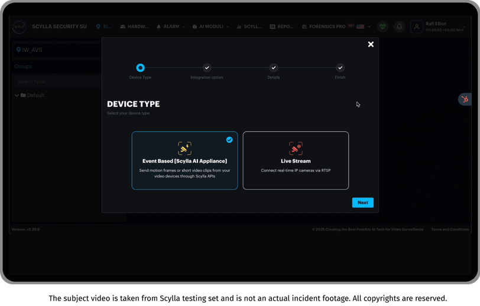Open the Groups section

23,66
